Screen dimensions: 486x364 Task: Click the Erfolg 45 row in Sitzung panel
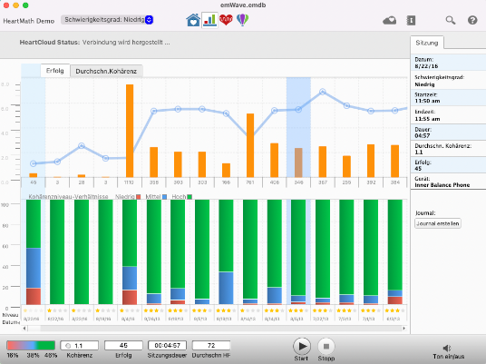[448, 165]
